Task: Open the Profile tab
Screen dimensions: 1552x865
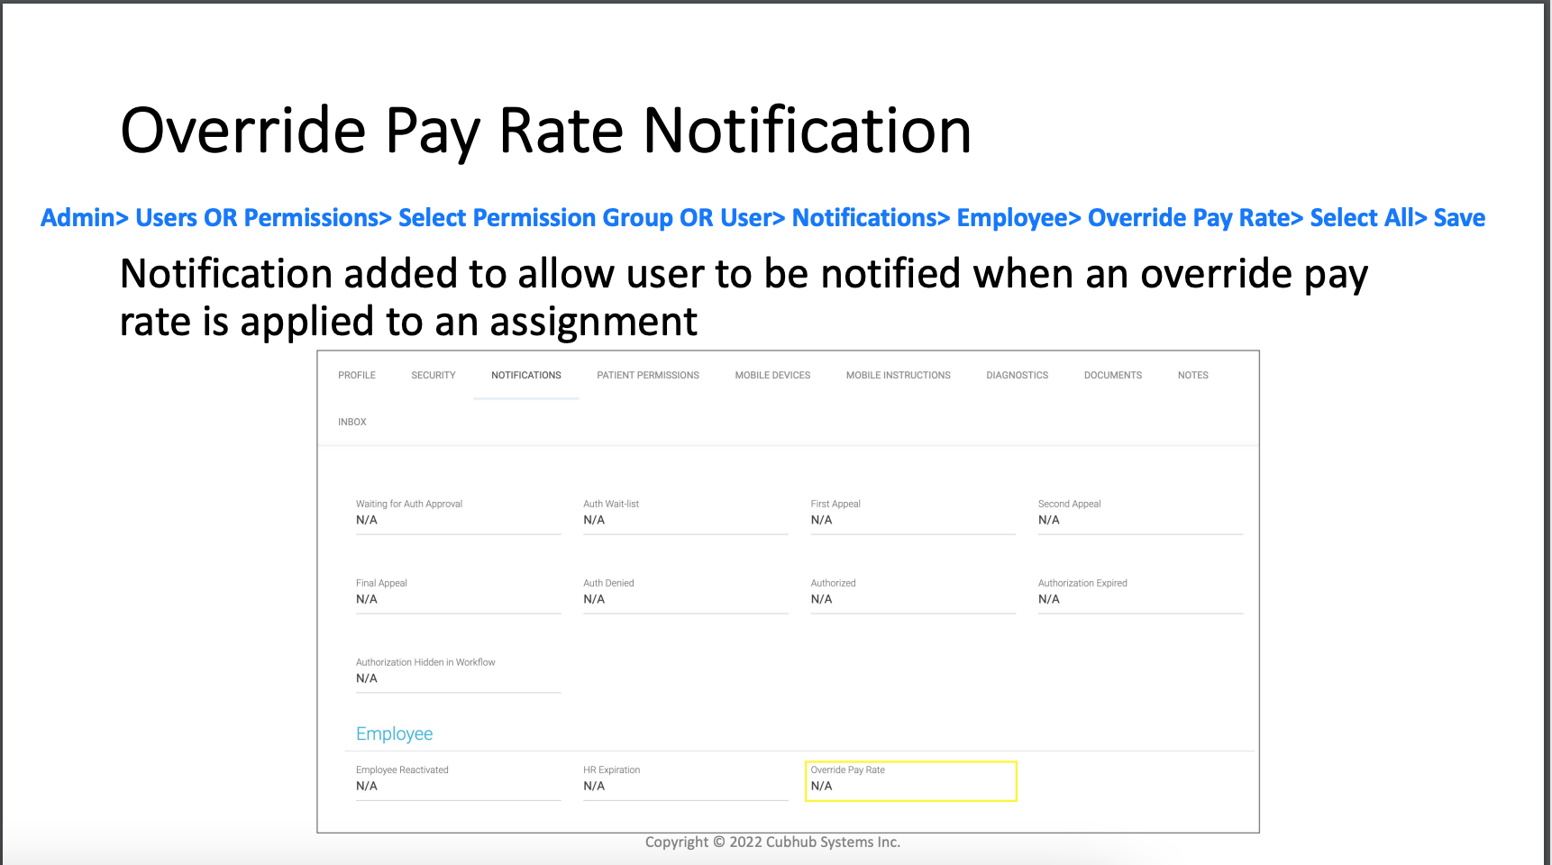Action: point(357,375)
